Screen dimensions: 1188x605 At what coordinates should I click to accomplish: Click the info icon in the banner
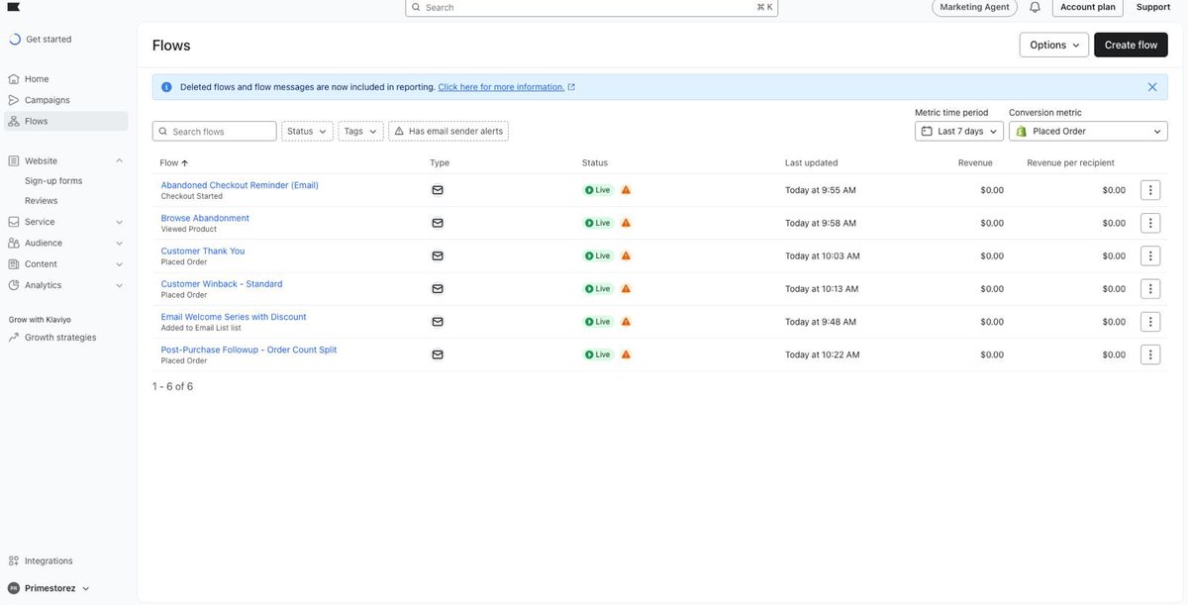(x=166, y=87)
